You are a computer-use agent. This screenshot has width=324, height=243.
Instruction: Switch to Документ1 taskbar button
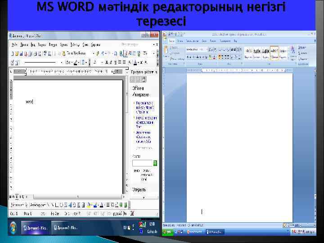[x=36, y=228]
